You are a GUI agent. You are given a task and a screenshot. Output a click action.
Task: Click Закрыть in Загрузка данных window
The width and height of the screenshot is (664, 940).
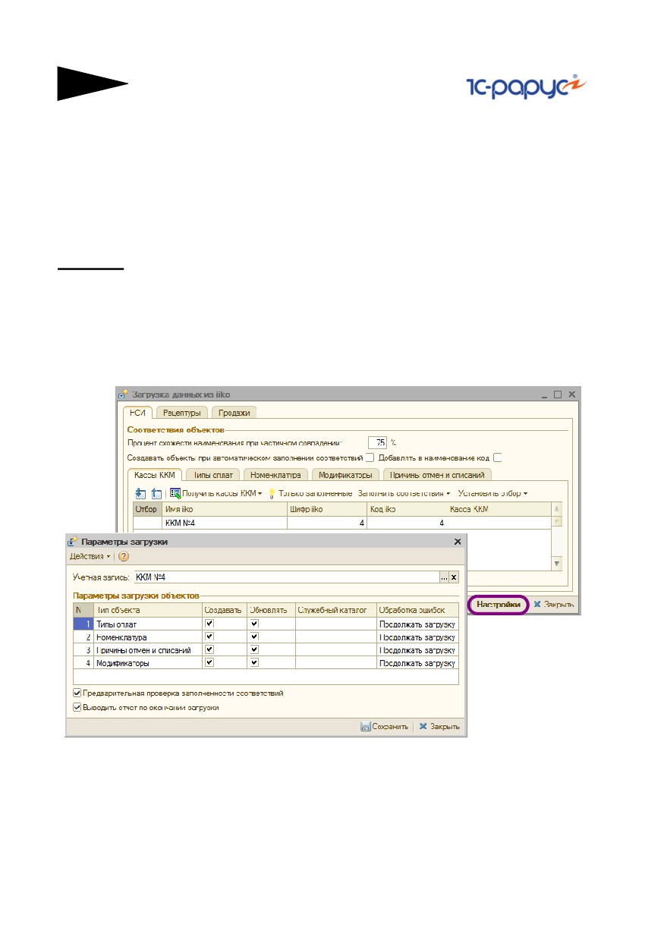click(554, 605)
